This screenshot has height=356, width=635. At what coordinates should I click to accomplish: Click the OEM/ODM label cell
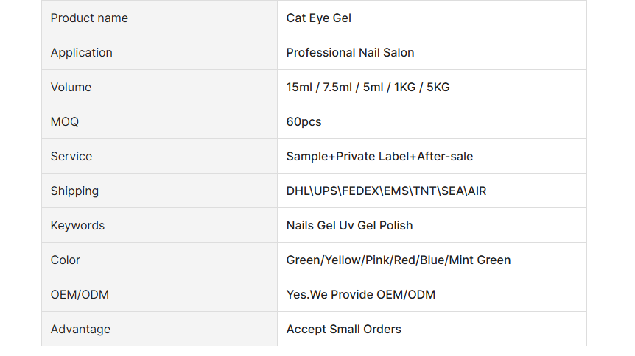pos(159,294)
